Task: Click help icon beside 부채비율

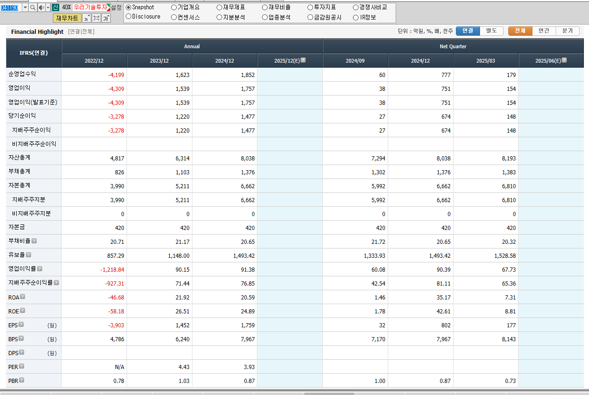Action: 34,241
